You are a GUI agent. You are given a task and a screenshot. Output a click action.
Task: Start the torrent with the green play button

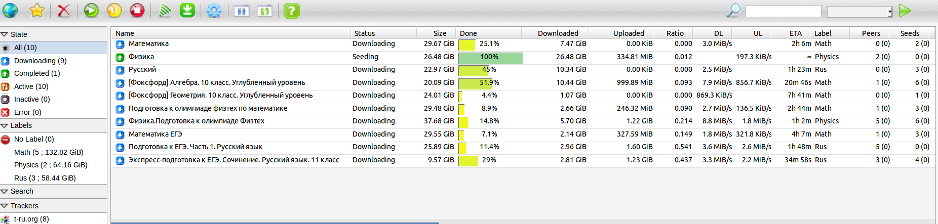tap(91, 11)
